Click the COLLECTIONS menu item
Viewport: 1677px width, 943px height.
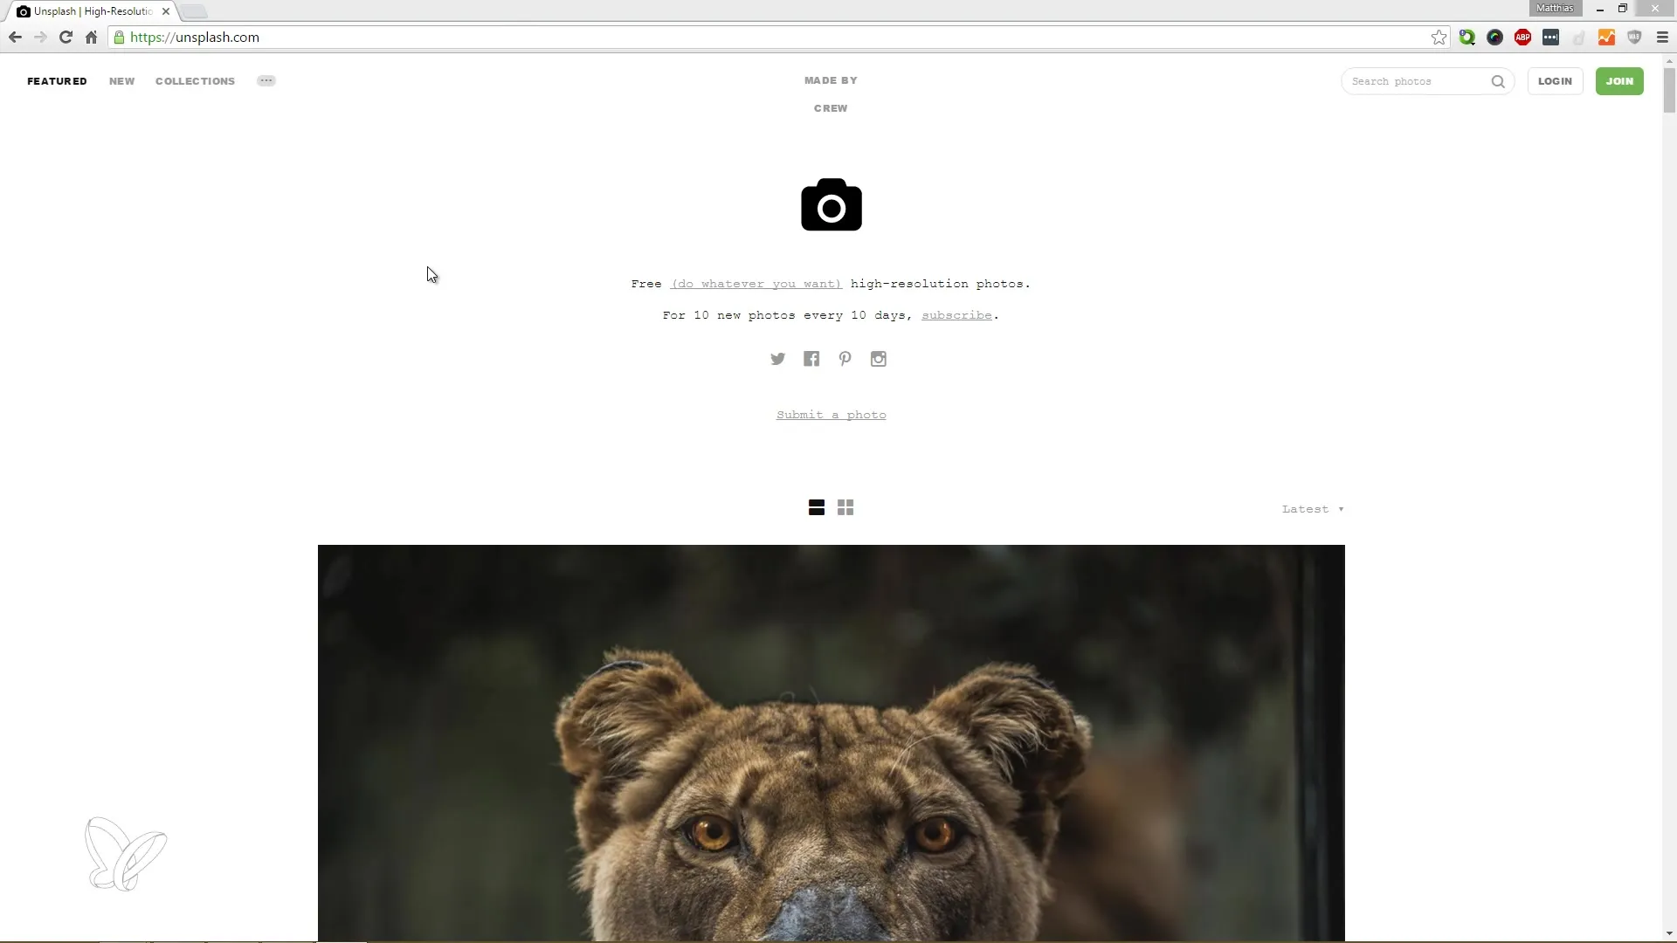[x=195, y=80]
